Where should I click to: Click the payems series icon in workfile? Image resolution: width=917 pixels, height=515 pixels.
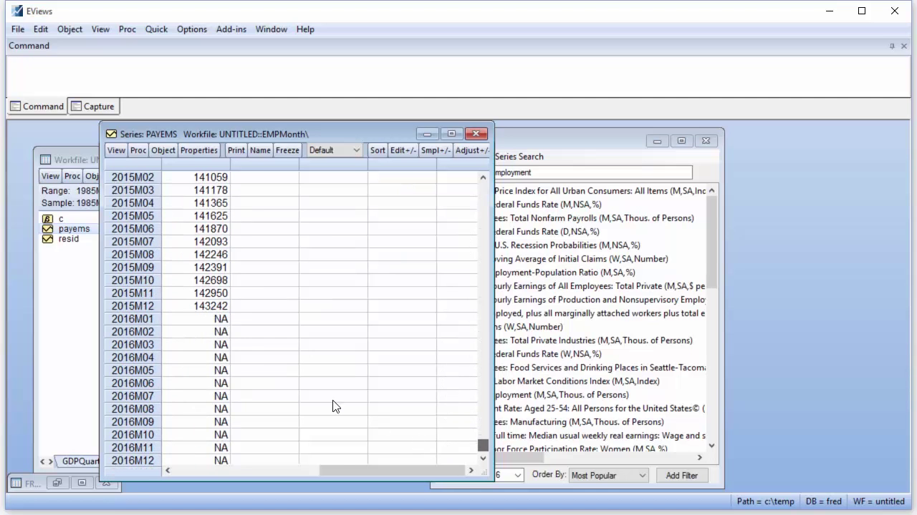pyautogui.click(x=47, y=229)
